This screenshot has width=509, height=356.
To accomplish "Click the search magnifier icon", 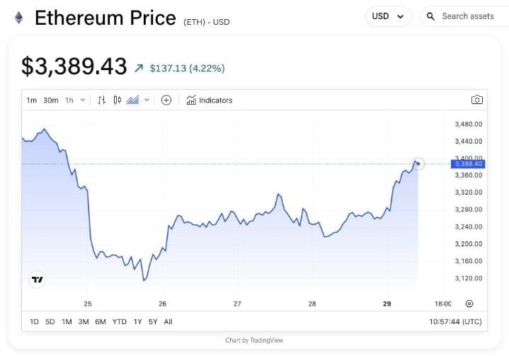I will pos(430,16).
